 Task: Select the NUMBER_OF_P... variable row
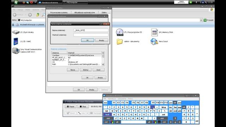tap(77, 60)
